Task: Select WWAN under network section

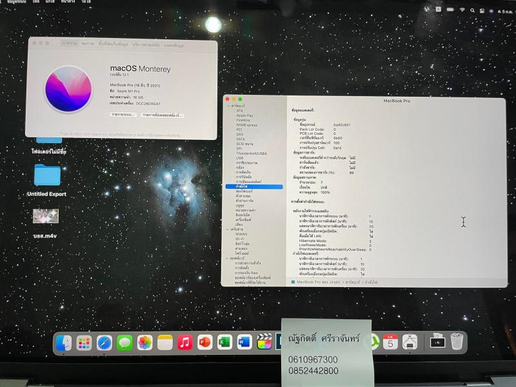Action: 241,234
